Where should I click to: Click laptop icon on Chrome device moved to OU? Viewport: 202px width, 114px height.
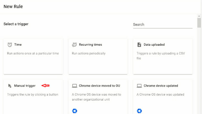[x=74, y=86]
